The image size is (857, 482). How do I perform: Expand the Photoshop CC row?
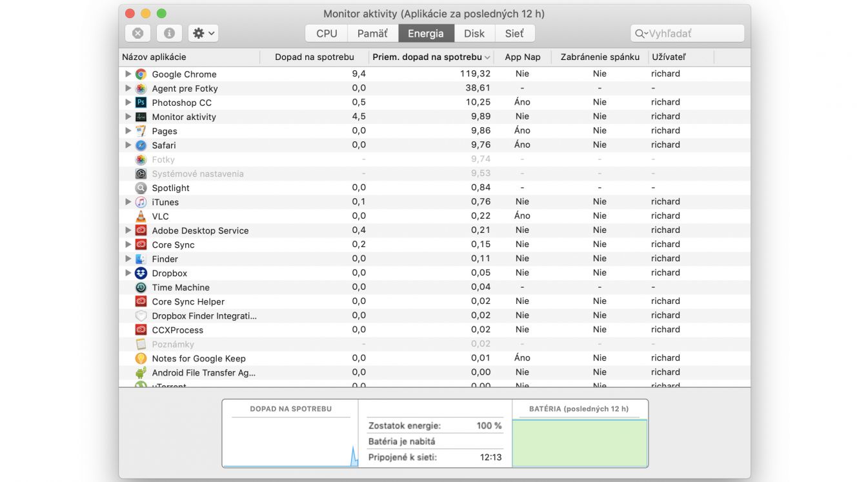[128, 103]
